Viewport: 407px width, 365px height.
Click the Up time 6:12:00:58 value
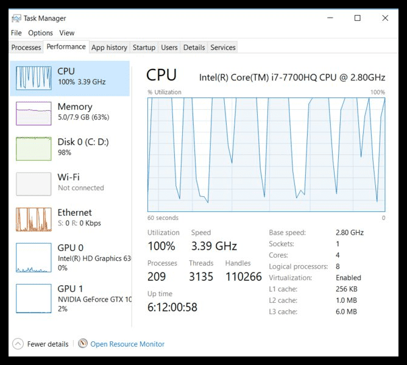172,307
